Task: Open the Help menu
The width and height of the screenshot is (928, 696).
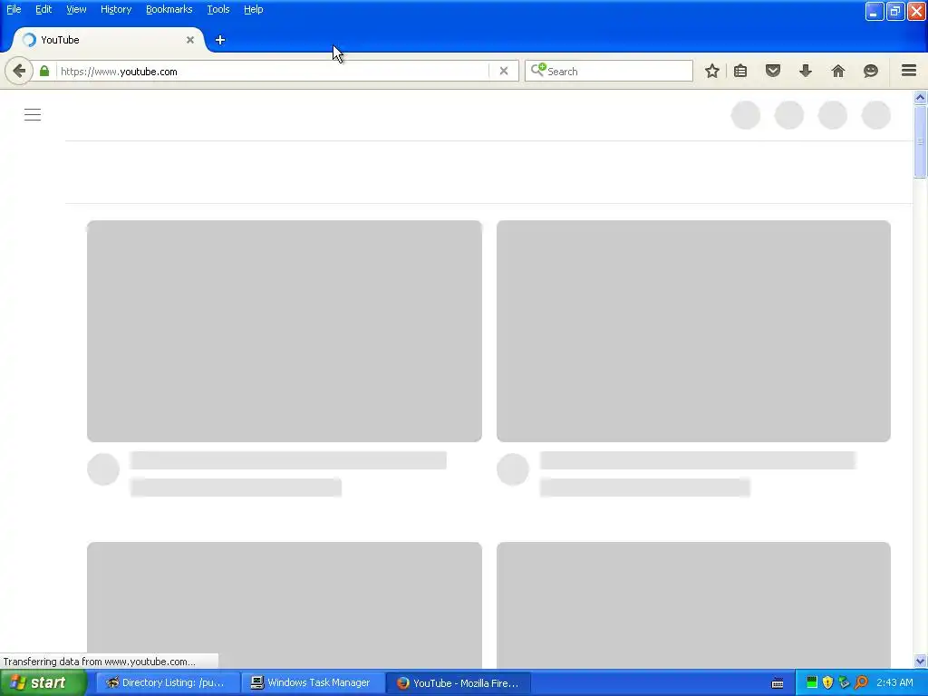Action: 254,9
